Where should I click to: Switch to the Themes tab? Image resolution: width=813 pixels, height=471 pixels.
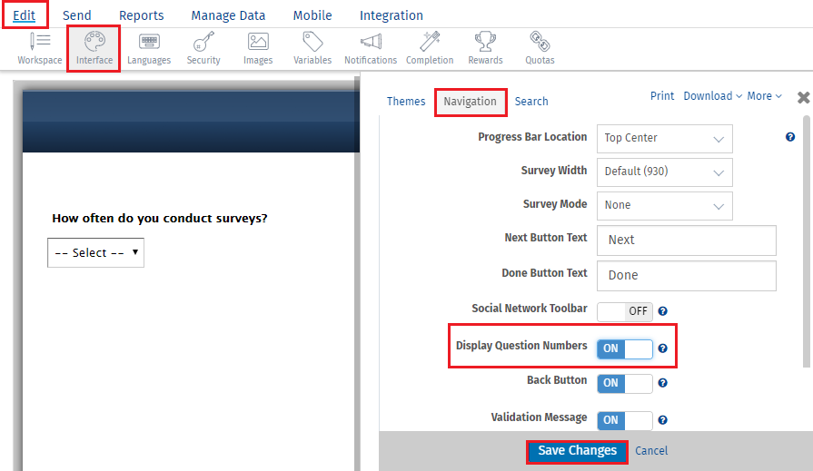point(405,102)
